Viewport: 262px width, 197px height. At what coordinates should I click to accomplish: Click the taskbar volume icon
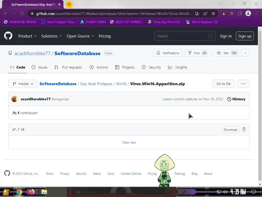point(225,192)
